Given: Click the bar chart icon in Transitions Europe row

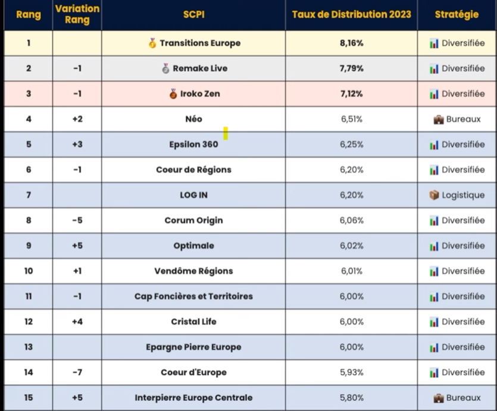Looking at the screenshot, I should [434, 43].
